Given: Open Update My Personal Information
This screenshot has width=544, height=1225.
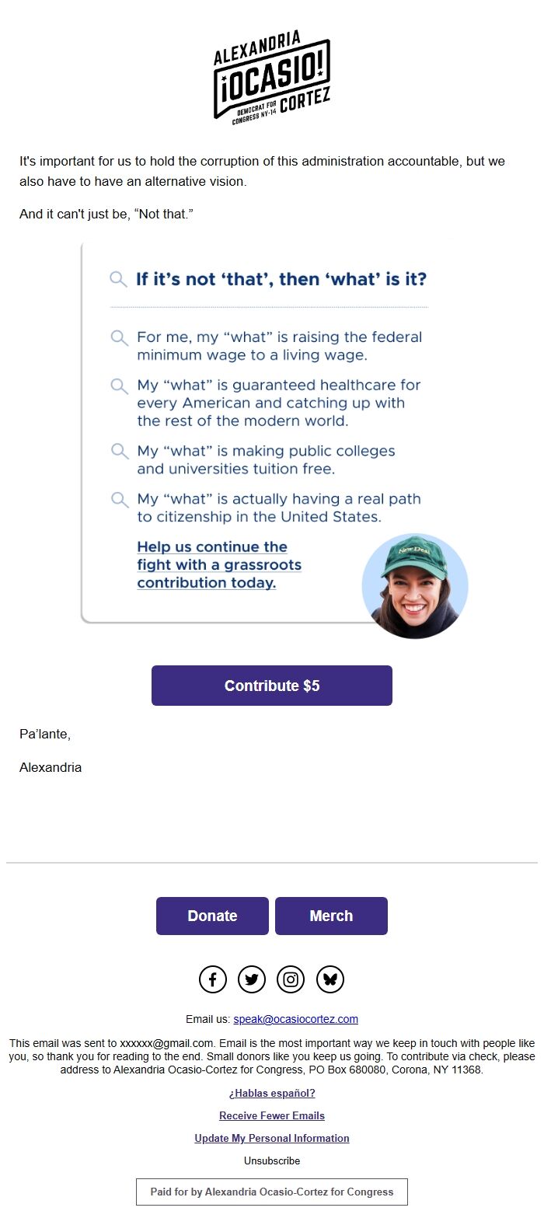Looking at the screenshot, I should 271,1138.
